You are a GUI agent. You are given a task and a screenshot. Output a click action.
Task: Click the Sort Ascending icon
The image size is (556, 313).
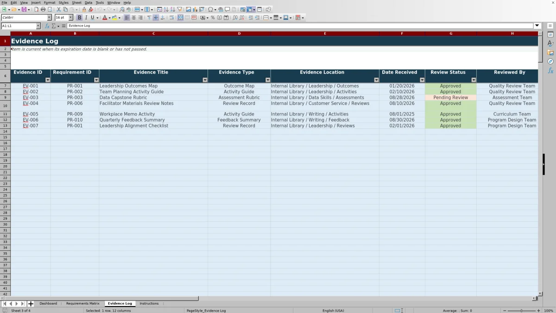[166, 9]
